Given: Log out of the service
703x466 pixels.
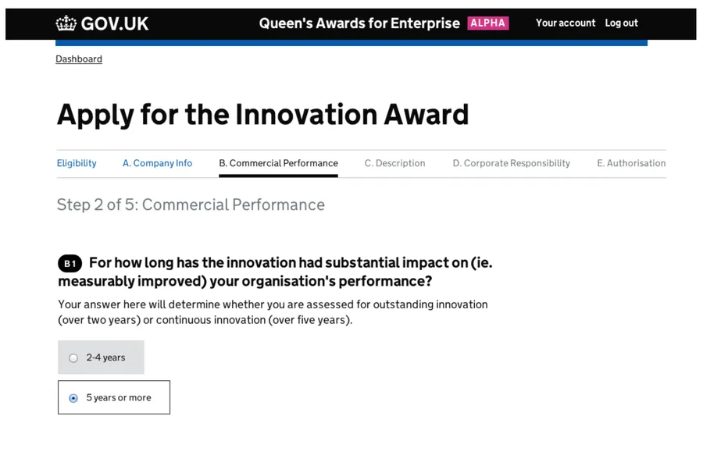Looking at the screenshot, I should pyautogui.click(x=621, y=23).
